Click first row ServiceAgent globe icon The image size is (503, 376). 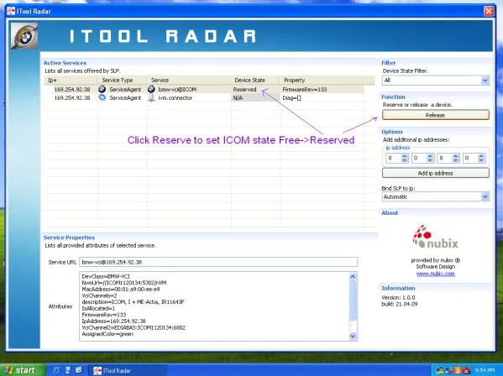coord(102,89)
